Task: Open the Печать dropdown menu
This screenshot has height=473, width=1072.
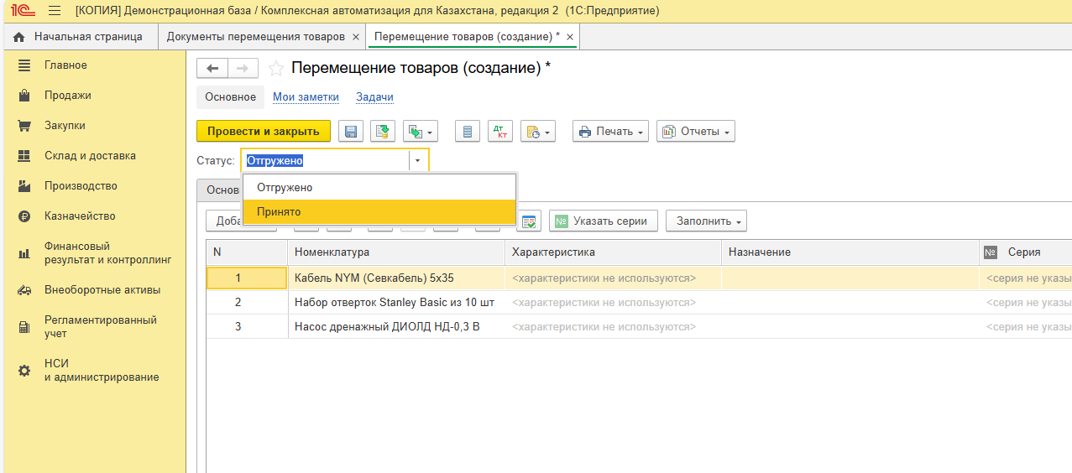Action: [611, 132]
